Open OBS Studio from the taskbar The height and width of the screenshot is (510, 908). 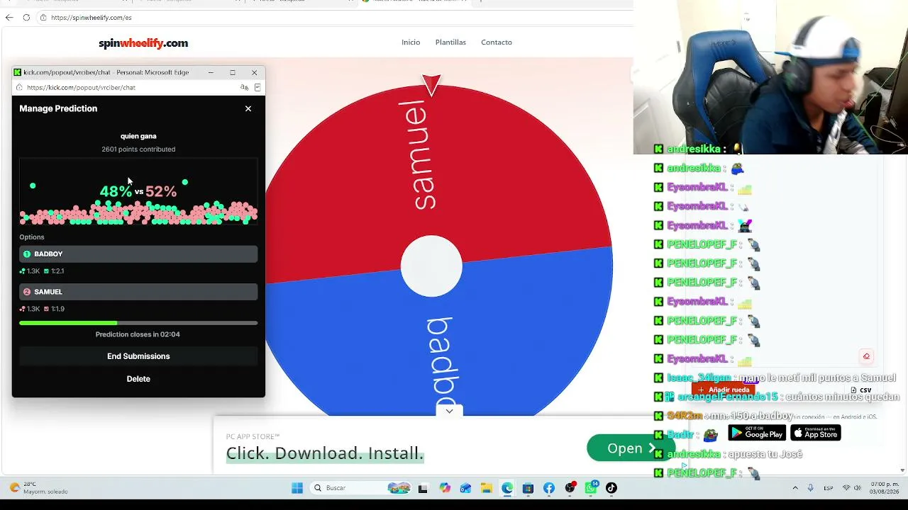pos(570,488)
